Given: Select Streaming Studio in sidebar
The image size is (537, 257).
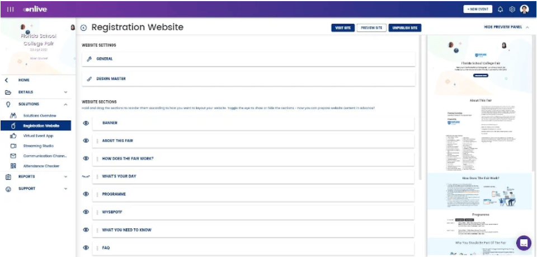Looking at the screenshot, I should [x=38, y=146].
